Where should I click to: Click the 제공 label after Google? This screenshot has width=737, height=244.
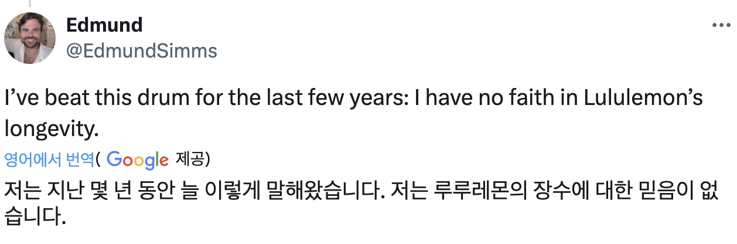pyautogui.click(x=196, y=159)
